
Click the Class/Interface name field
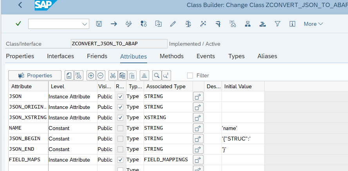[119, 44]
